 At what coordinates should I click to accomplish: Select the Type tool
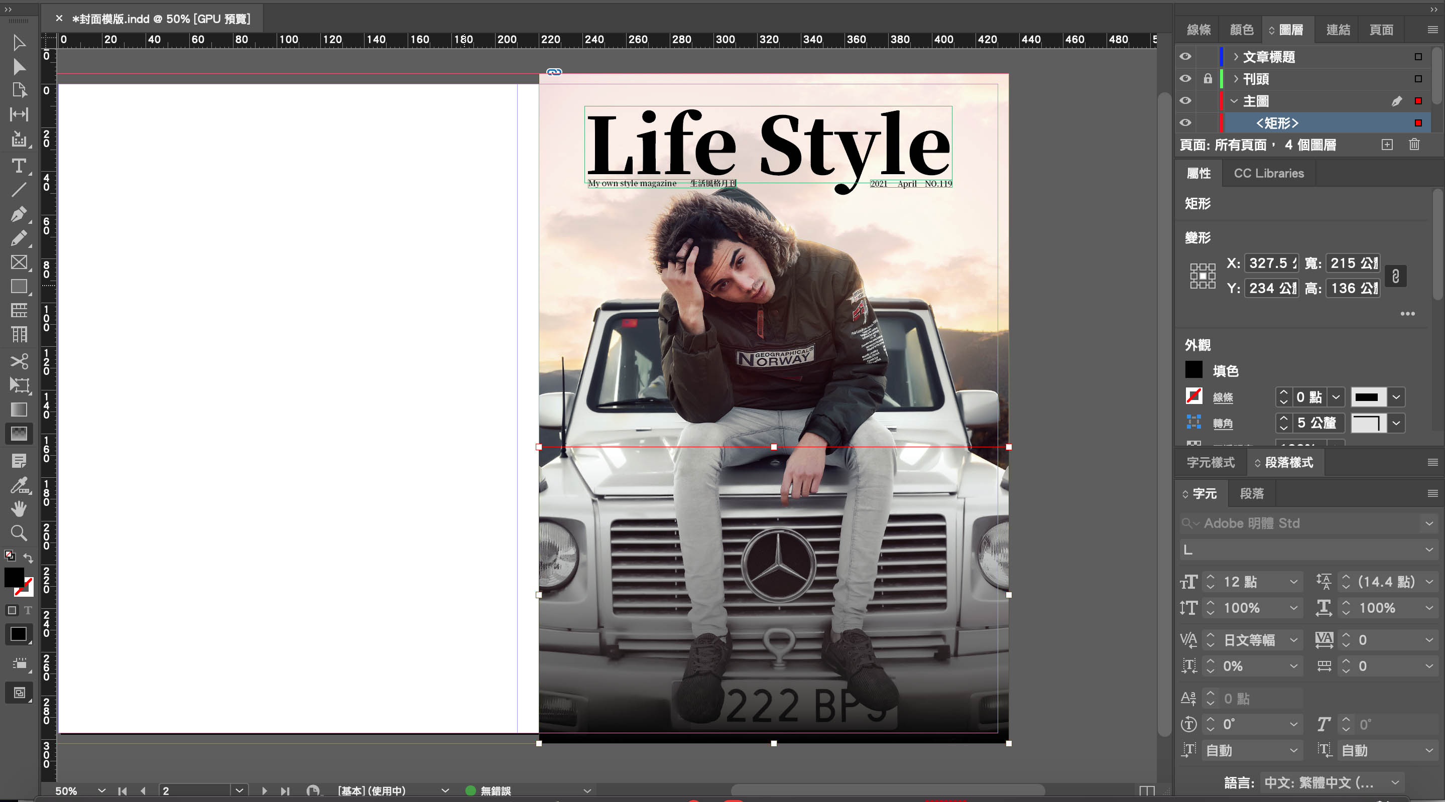19,166
